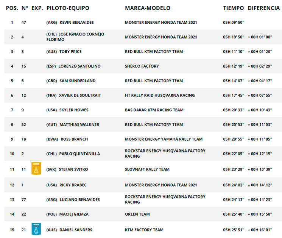Click Xavier de Soultrait's name
Viewport: 282px width, 238px height.
click(x=80, y=95)
